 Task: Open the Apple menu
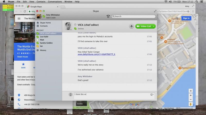[4, 2]
